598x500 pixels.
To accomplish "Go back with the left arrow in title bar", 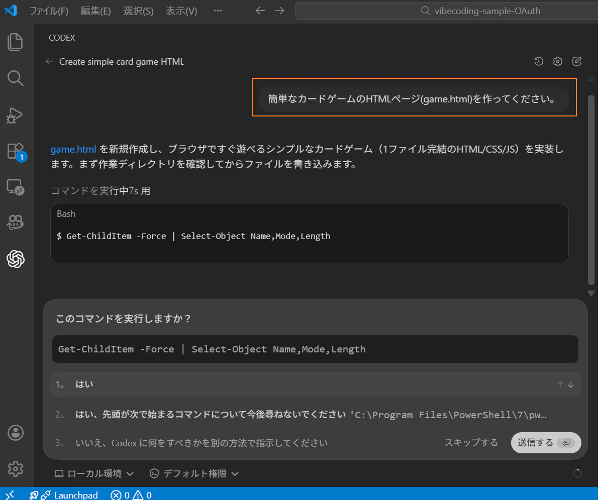I will [x=260, y=11].
